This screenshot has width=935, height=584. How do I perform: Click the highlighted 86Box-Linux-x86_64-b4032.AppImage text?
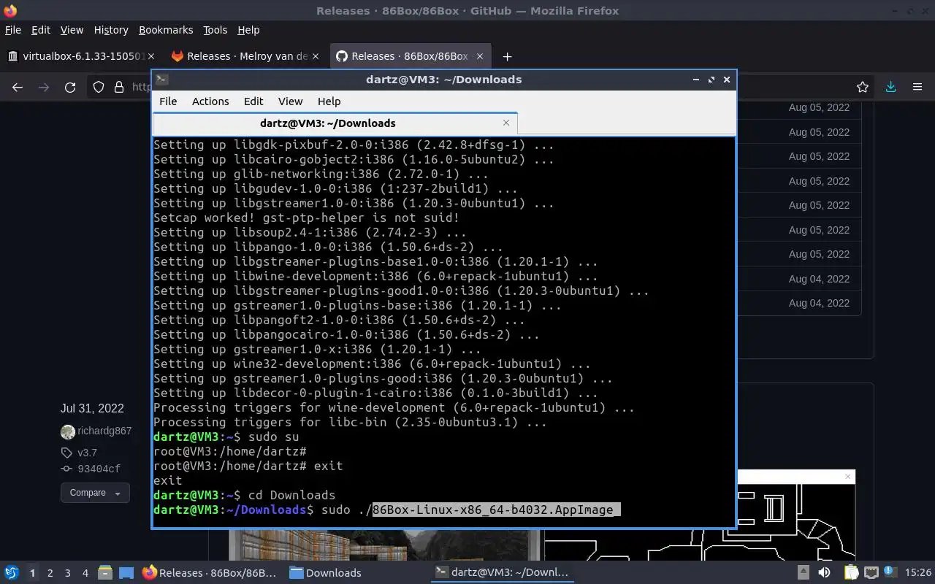[496, 510]
